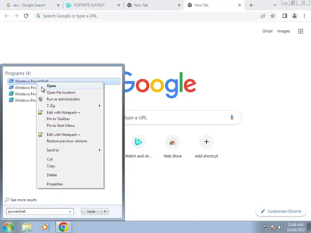Image resolution: width=311 pixels, height=233 pixels.
Task: Open a new tab with plus button
Action: pyautogui.click(x=251, y=5)
